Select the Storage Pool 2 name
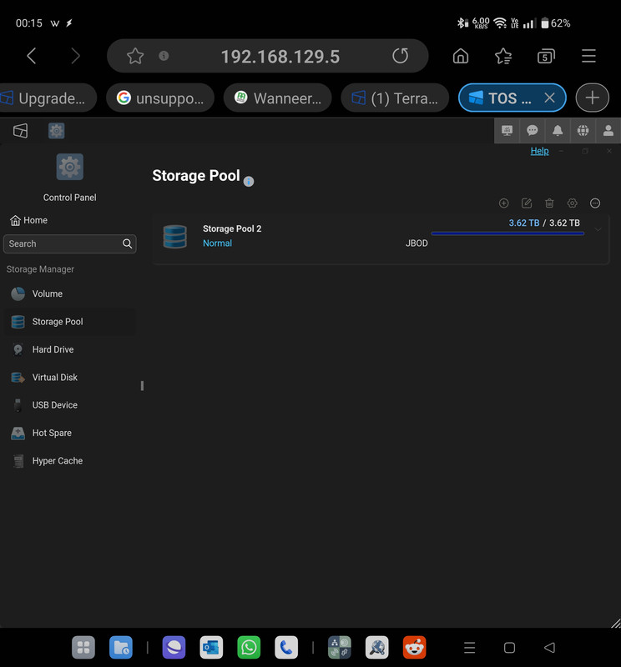This screenshot has width=621, height=667. (x=232, y=228)
